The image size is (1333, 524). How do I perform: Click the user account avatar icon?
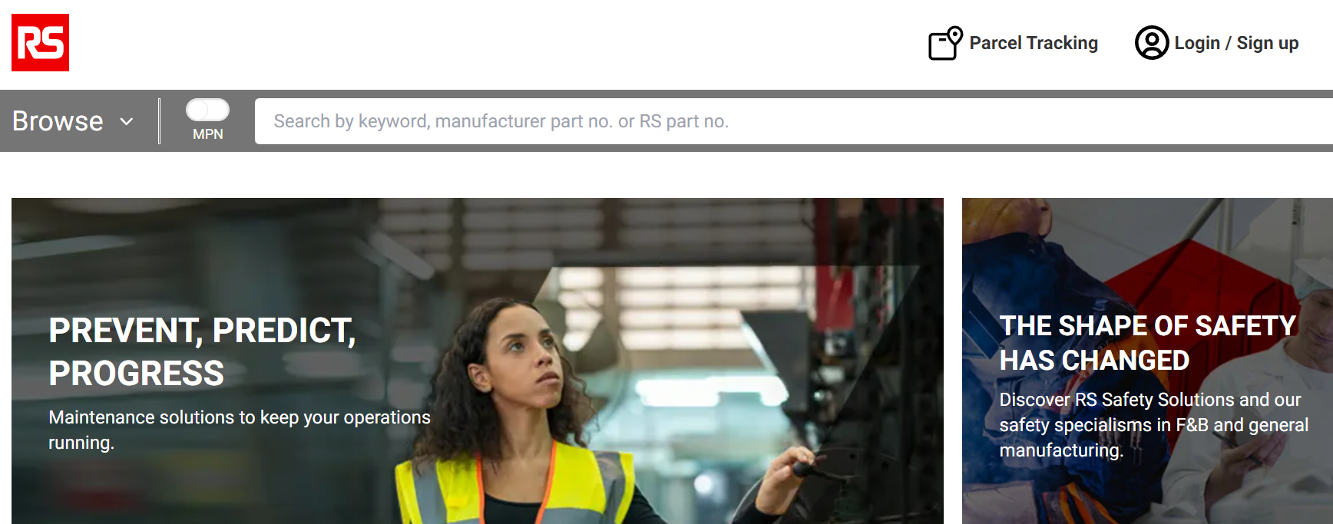tap(1152, 43)
